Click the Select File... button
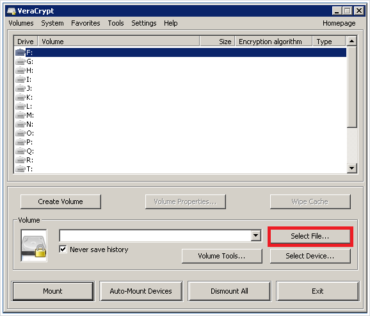 [x=310, y=236]
